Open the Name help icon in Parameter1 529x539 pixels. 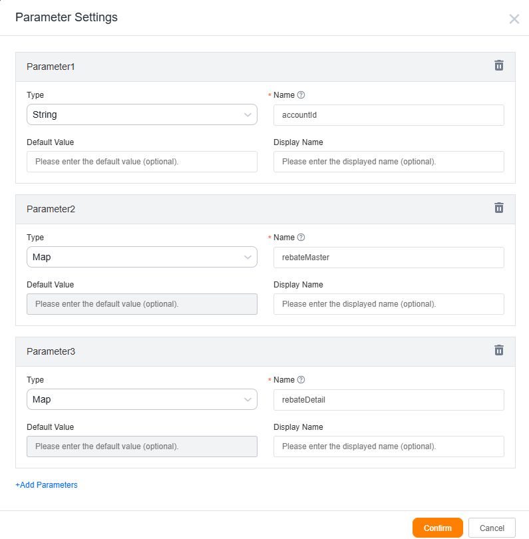(x=301, y=95)
